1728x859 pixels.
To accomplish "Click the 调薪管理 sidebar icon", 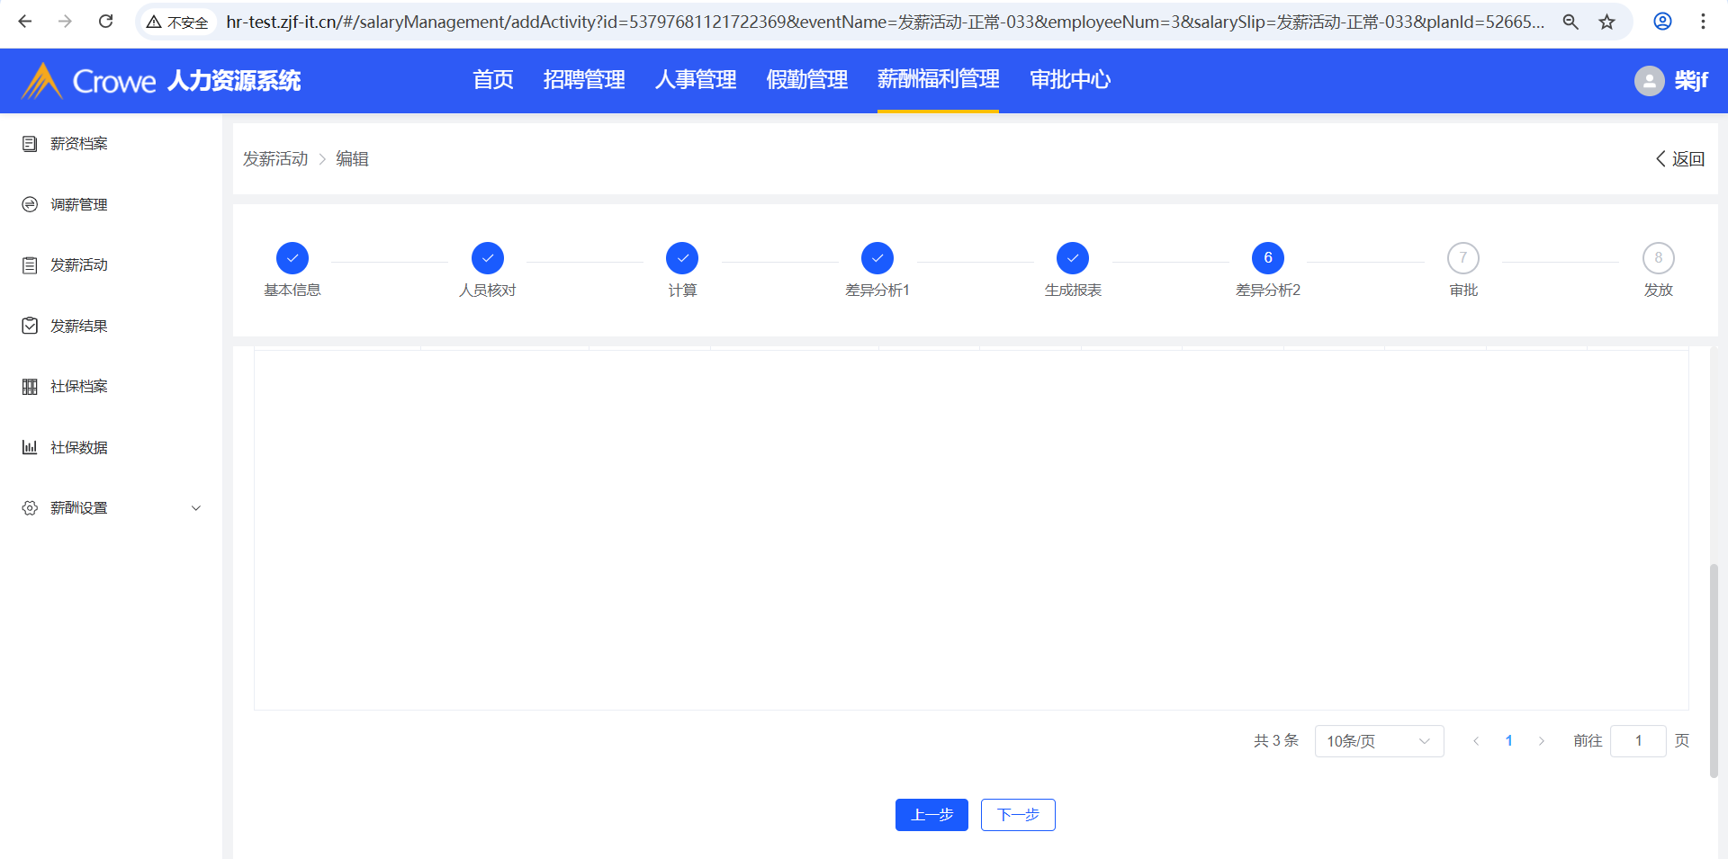I will click(30, 205).
